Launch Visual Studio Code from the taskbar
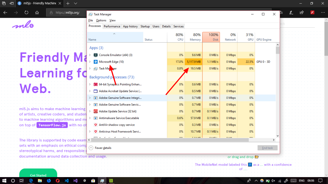328x184 pixels. 66,181
